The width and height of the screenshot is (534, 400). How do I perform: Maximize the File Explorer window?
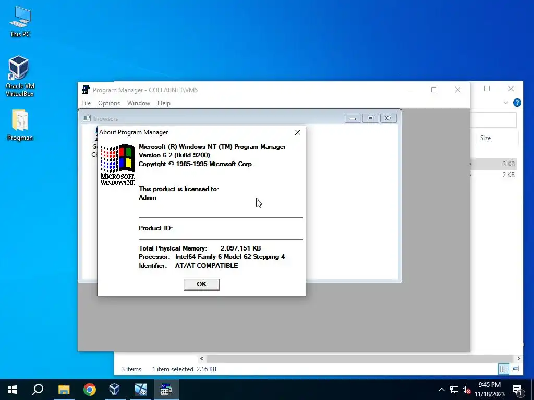487,89
